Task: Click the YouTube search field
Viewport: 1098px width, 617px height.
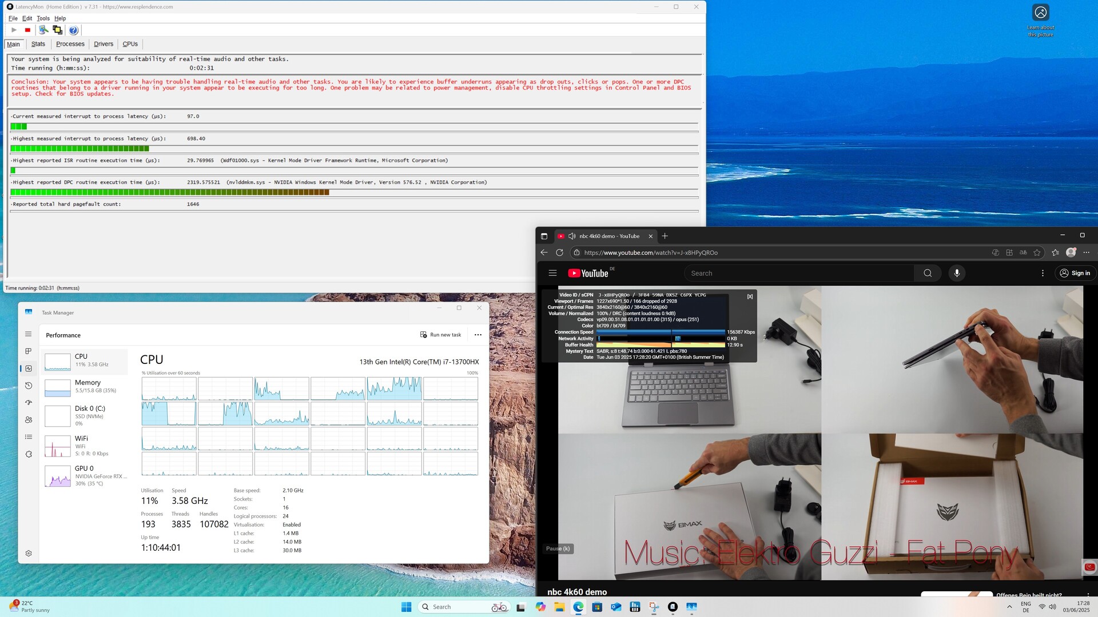Action: (x=799, y=273)
